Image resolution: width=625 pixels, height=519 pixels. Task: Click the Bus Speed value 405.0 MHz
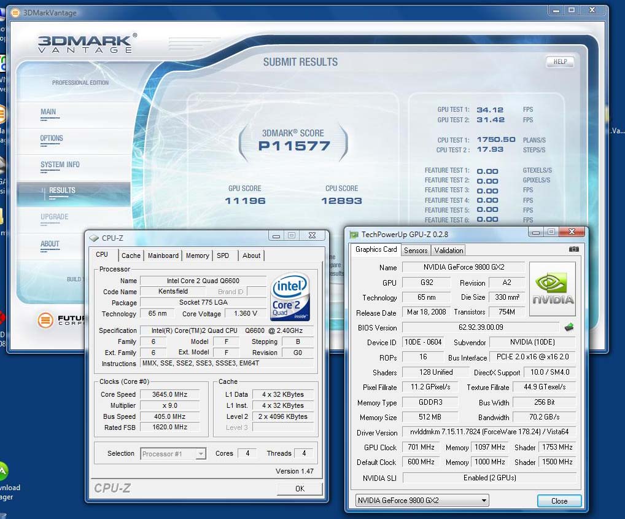pos(169,416)
